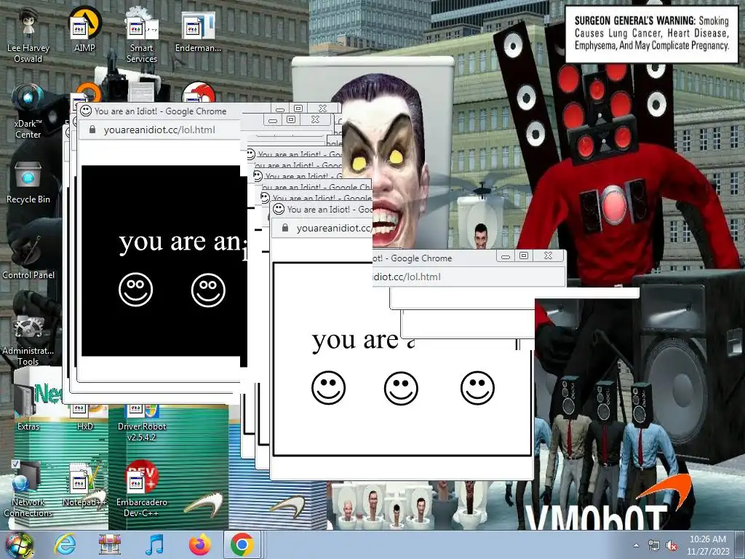
Task: Click the 'you are' text on the white page
Action: click(x=355, y=340)
